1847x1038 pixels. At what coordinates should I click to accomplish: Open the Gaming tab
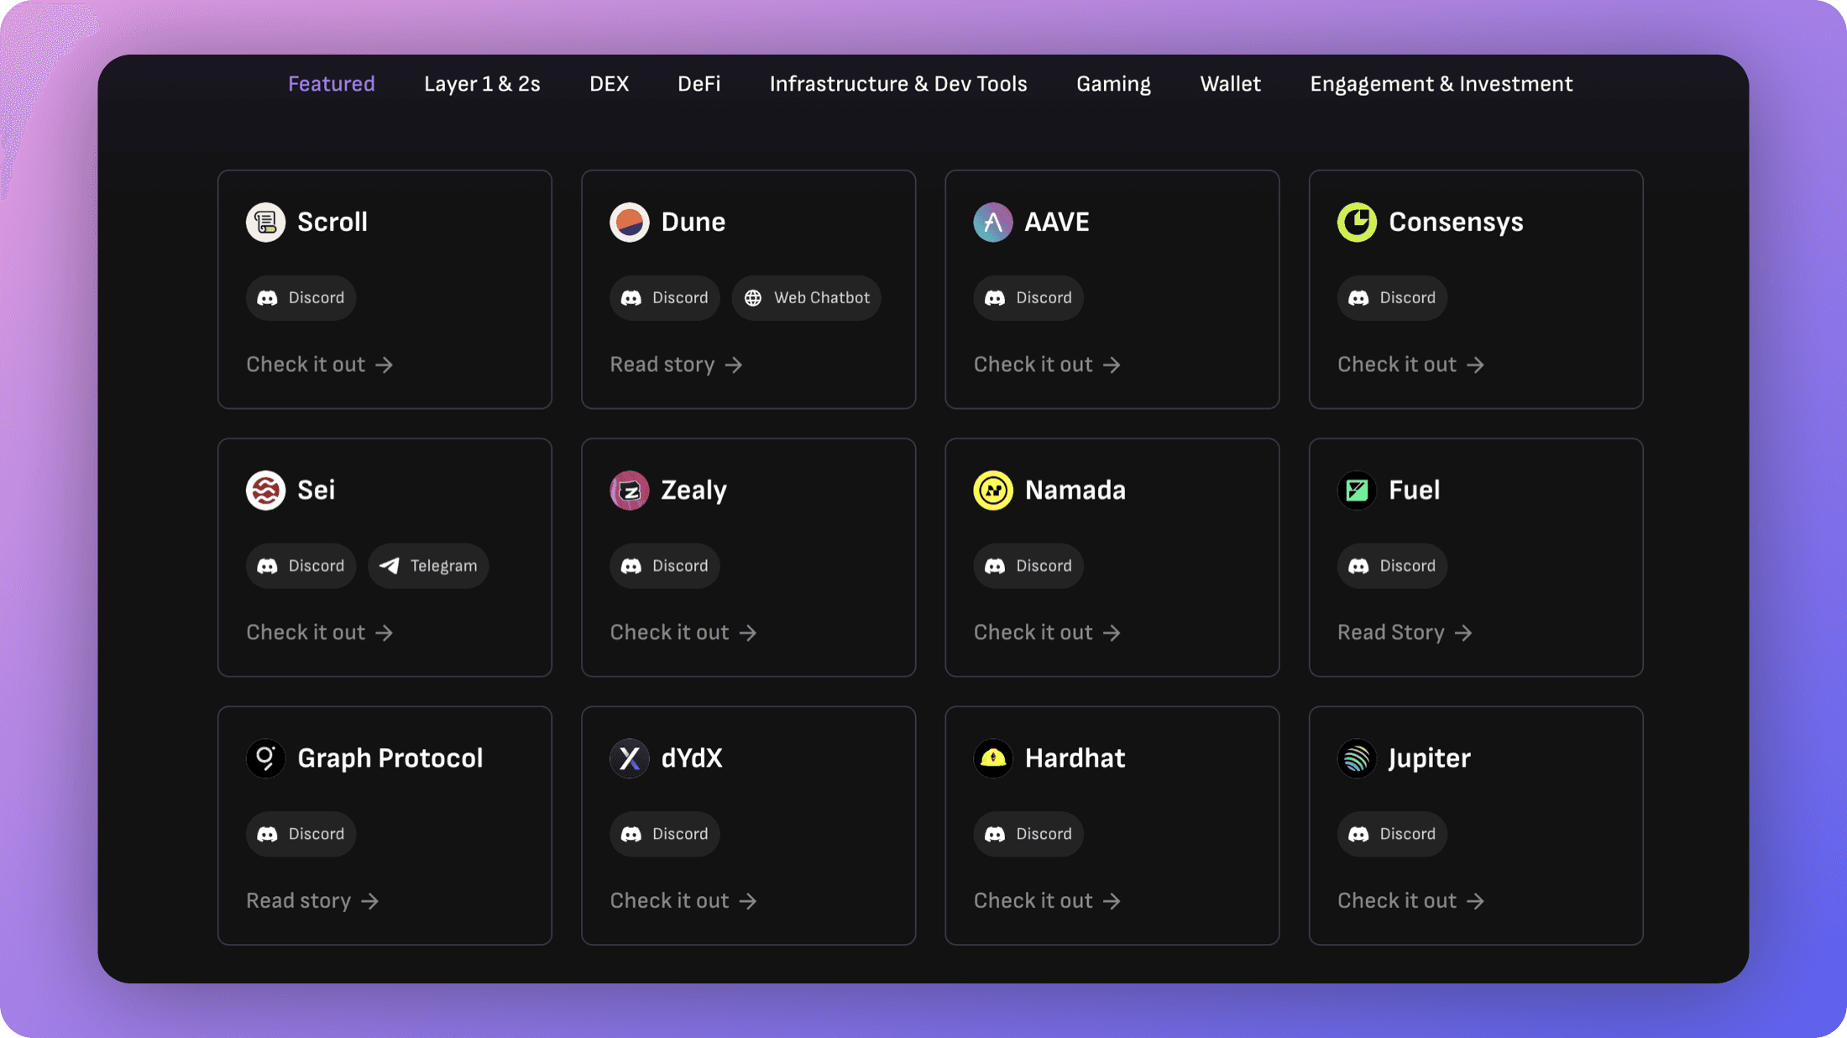(x=1113, y=84)
